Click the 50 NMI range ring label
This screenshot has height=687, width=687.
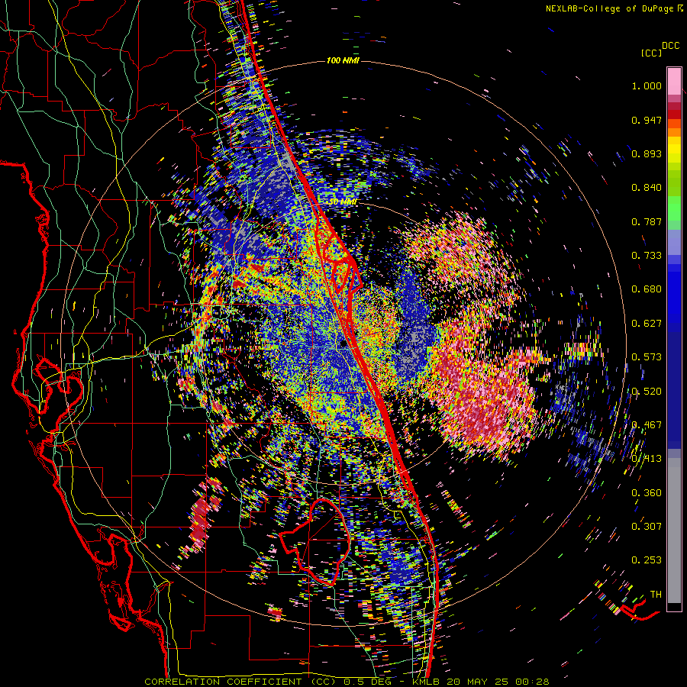(343, 202)
